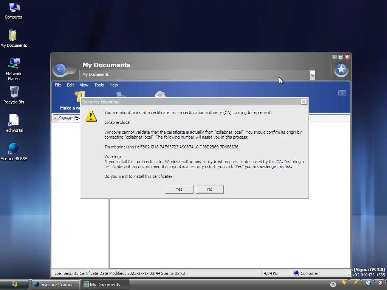Open the Techvortal desktop shortcut
This screenshot has height=290, width=387.
coord(14,123)
